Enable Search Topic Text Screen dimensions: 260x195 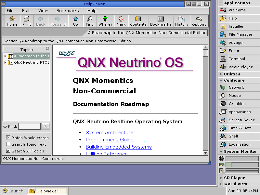[x=8, y=144]
